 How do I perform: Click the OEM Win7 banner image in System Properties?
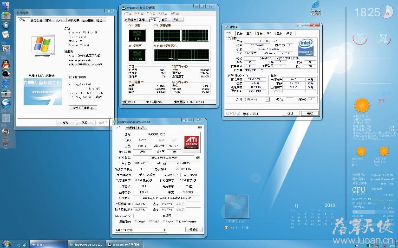(43, 92)
